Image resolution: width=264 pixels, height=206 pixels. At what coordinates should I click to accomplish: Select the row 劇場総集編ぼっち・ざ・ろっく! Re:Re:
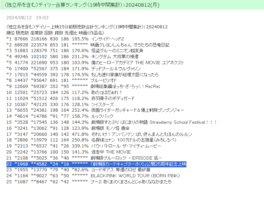click(83, 86)
